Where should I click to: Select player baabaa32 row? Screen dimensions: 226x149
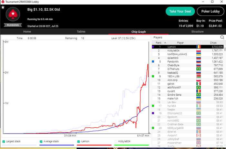pyautogui.click(x=188, y=73)
